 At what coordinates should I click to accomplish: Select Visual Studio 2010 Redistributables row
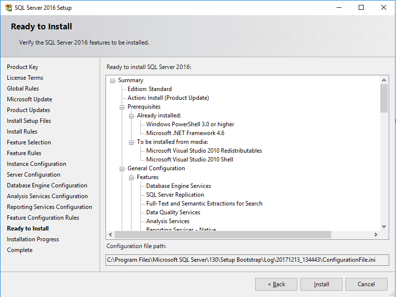204,151
